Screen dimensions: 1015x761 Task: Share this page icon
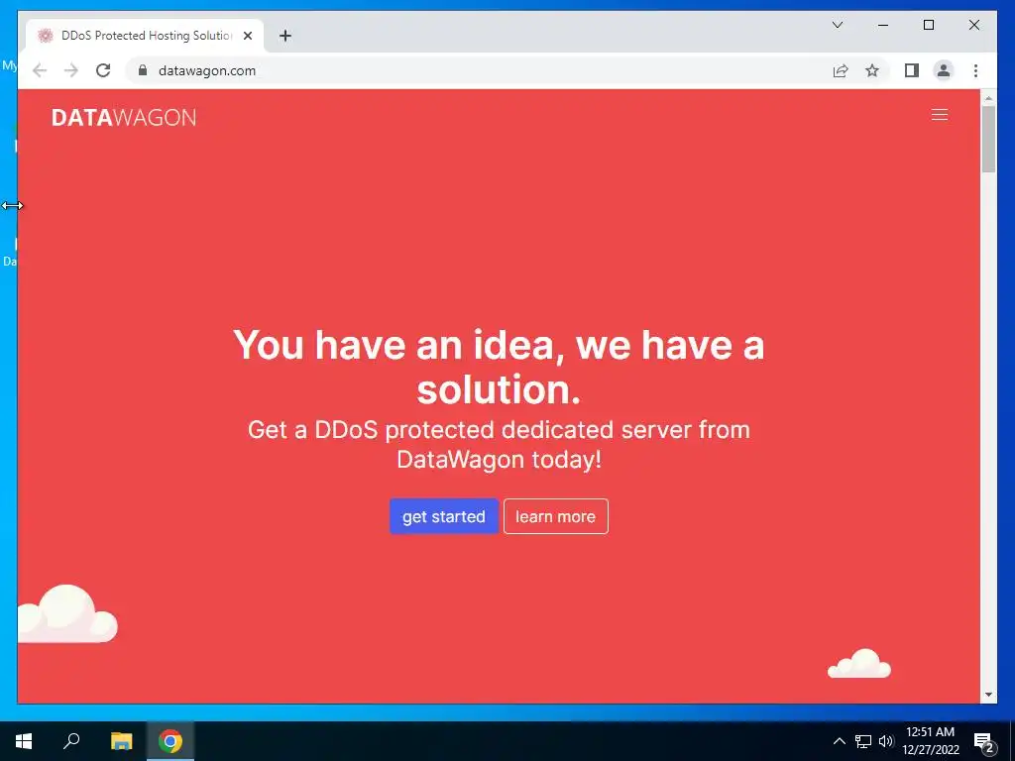click(841, 70)
